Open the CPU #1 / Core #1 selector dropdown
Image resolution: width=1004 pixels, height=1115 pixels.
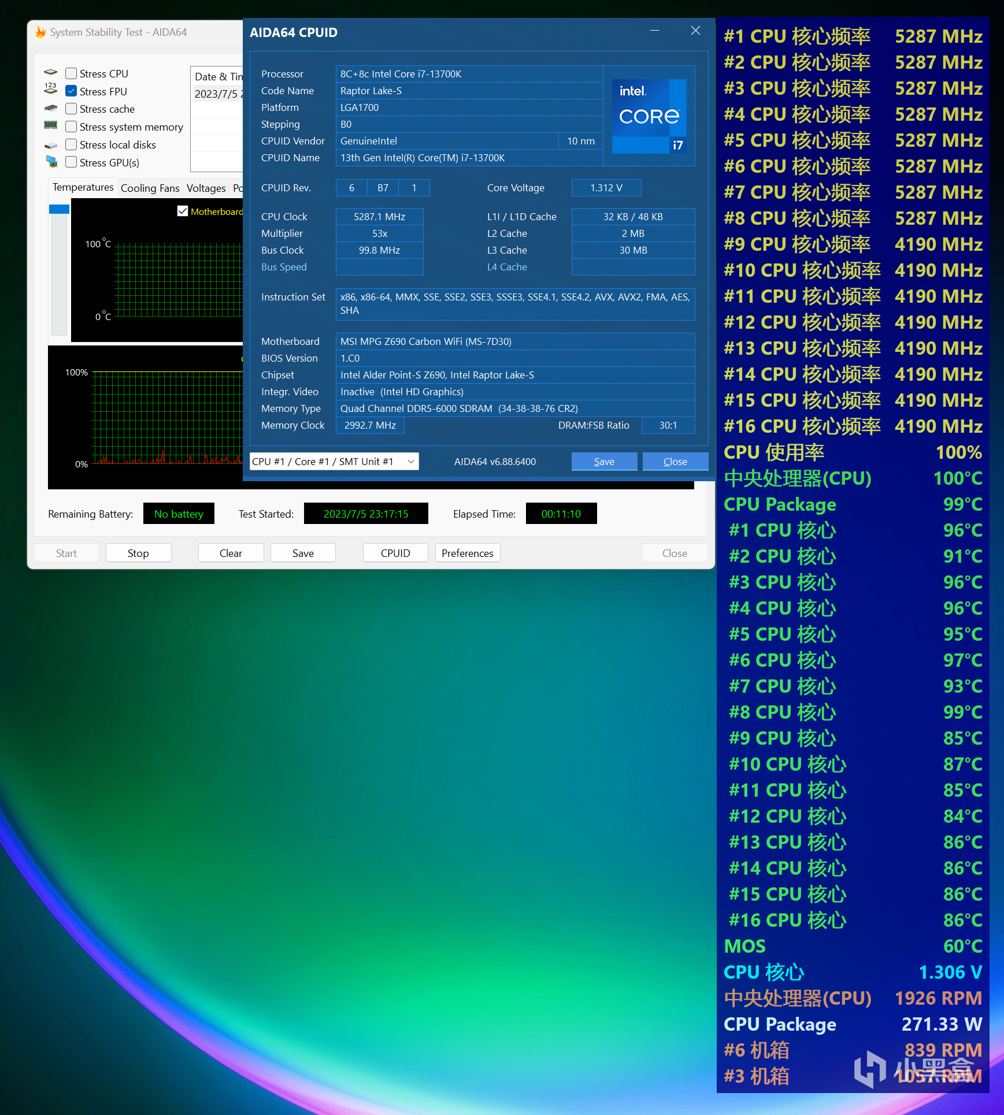coord(334,462)
